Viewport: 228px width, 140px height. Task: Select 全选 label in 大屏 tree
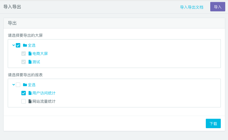tap(32, 45)
